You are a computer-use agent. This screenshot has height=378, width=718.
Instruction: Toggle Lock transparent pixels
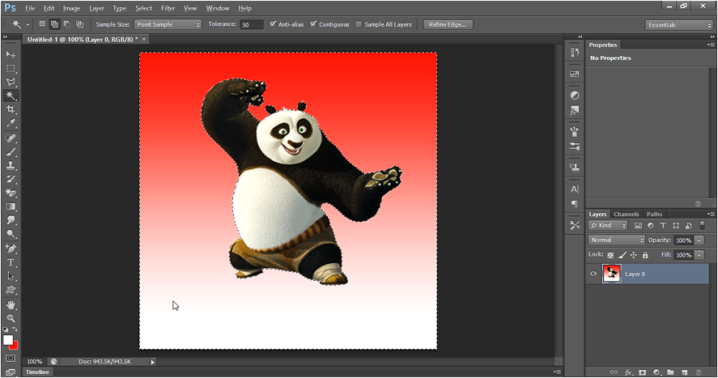pyautogui.click(x=610, y=255)
